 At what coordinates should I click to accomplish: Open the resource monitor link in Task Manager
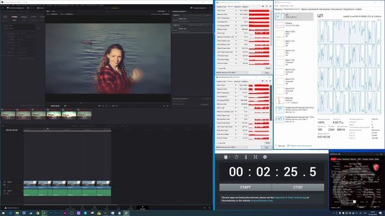click(301, 146)
